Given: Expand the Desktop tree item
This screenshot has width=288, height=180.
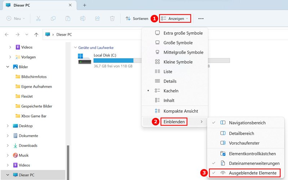Looking at the screenshot, I should pyautogui.click(x=8, y=126).
